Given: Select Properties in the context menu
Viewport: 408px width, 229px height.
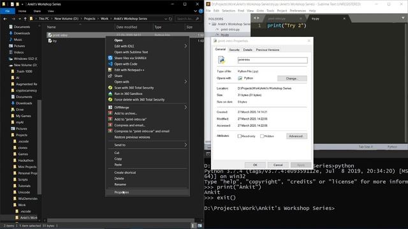Looking at the screenshot, I should 147,192.
